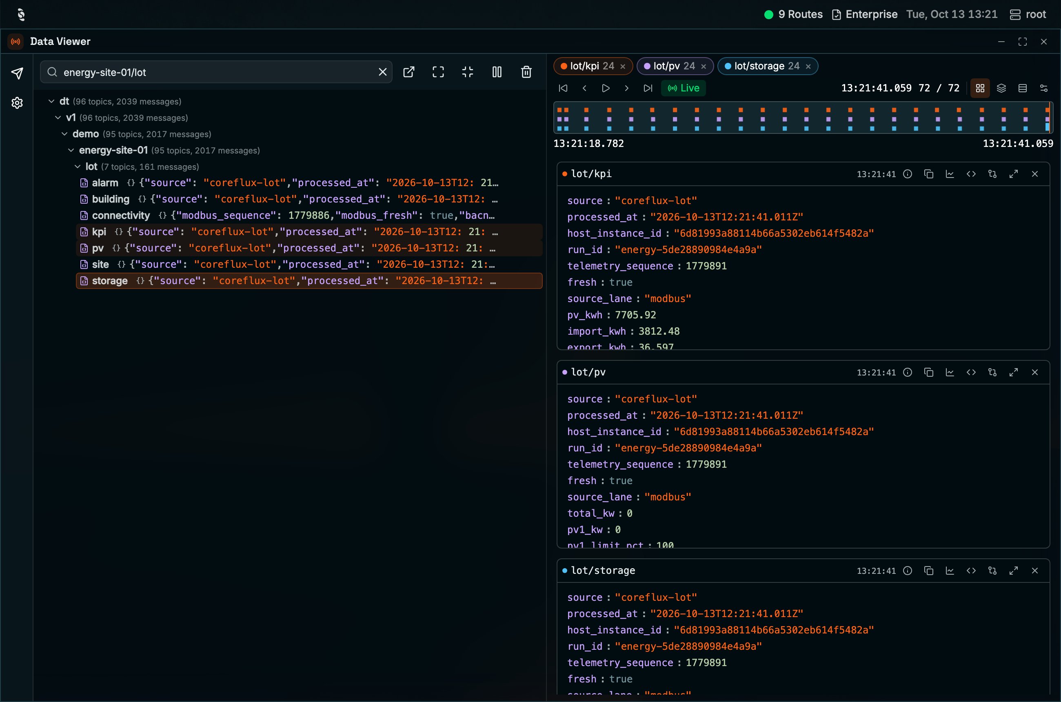
Task: Open topic tree in external window icon
Action: click(409, 72)
